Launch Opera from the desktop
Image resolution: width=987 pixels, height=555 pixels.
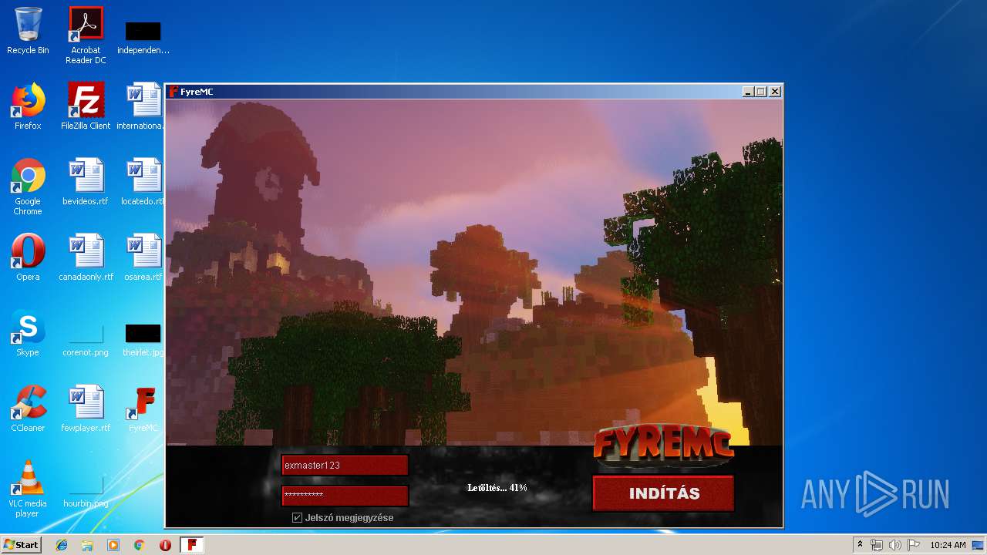[28, 257]
